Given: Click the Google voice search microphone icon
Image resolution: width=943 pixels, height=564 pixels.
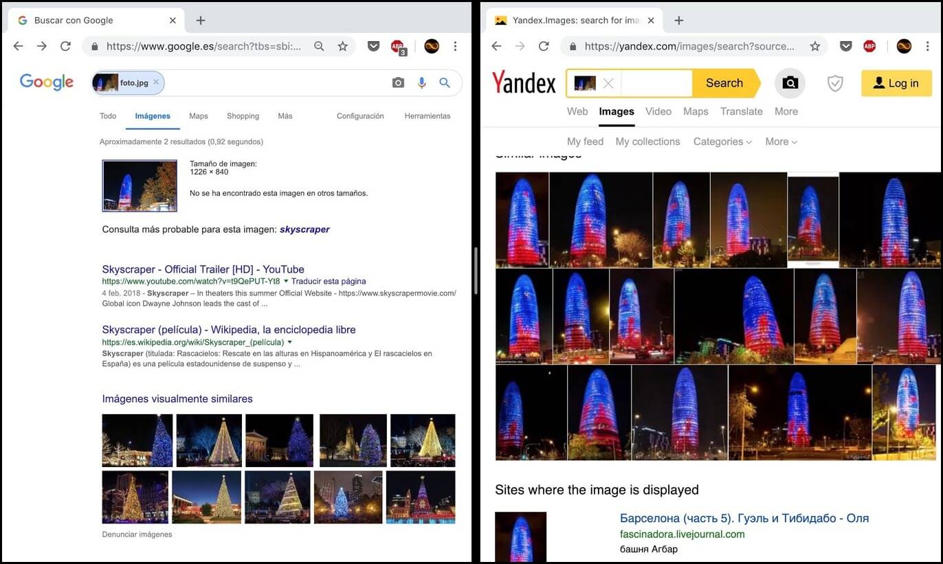Looking at the screenshot, I should (x=421, y=82).
